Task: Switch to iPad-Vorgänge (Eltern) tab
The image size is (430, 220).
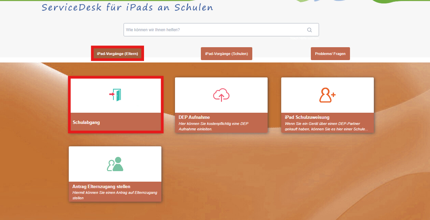Action: click(117, 54)
